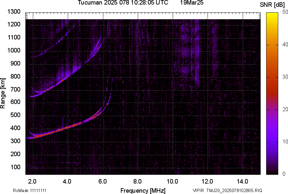288x194 pixels.
Task: Click the frequency tick label '6.0'
Action: point(102,182)
